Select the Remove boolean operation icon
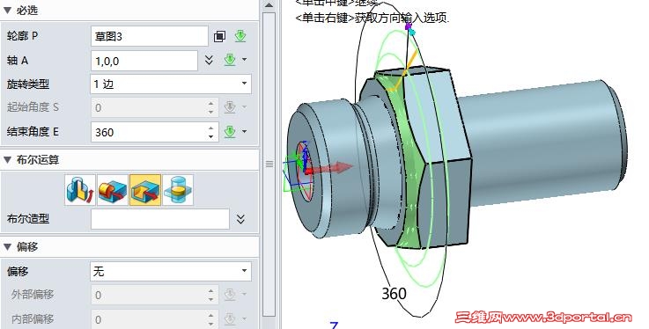649x329 pixels. coord(145,190)
